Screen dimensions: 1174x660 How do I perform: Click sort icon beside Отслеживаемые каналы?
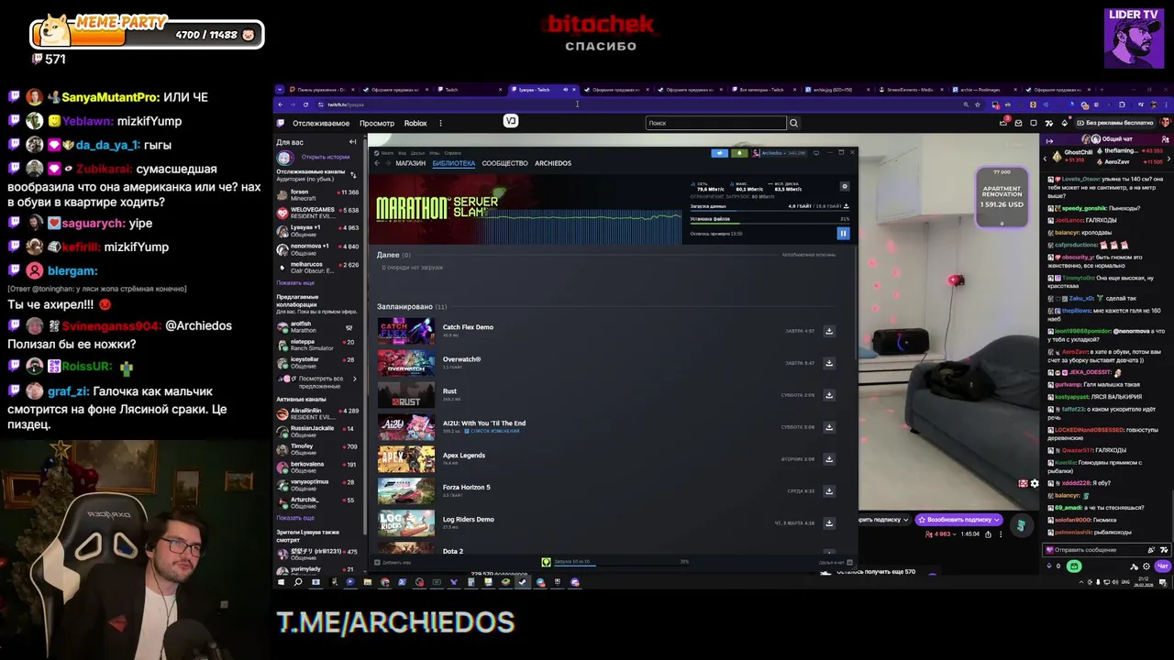point(353,175)
